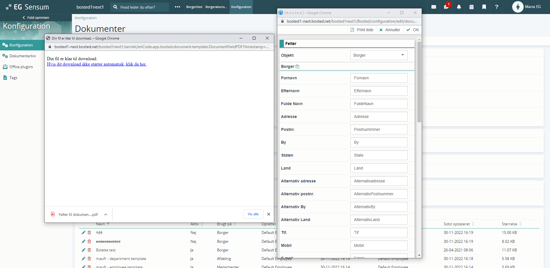The height and width of the screenshot is (268, 550).
Task: Expand download options chevron for PDF
Action: 106,214
